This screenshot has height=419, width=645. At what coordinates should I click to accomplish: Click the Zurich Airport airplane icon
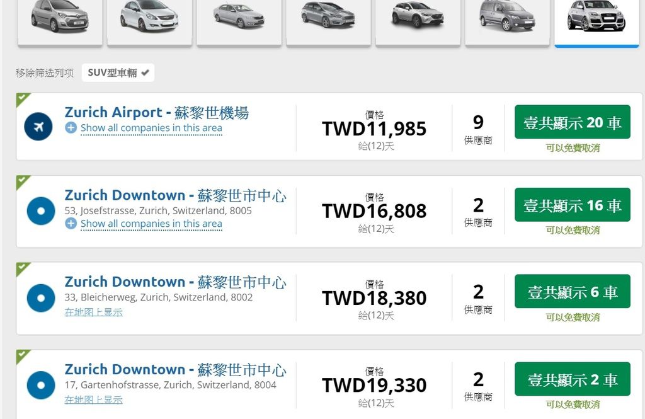(x=38, y=127)
